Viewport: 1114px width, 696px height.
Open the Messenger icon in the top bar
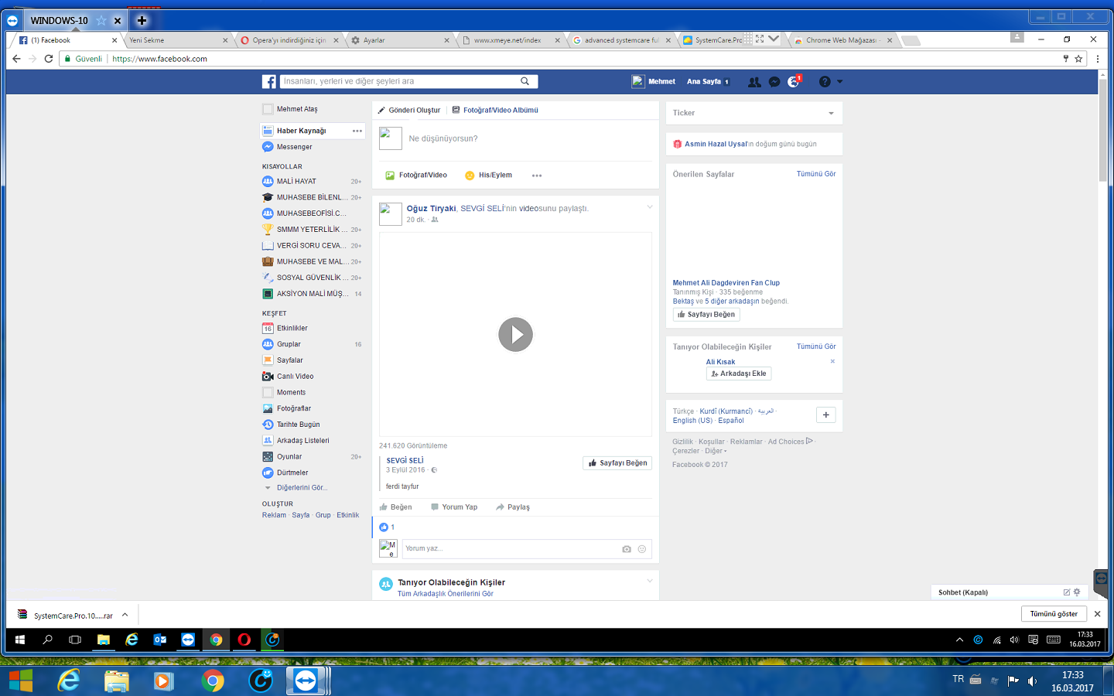(x=774, y=82)
